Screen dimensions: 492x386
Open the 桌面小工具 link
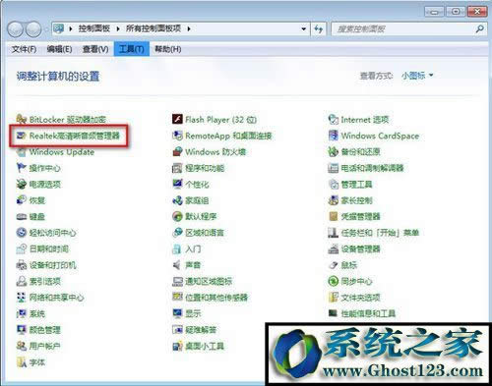click(x=205, y=346)
